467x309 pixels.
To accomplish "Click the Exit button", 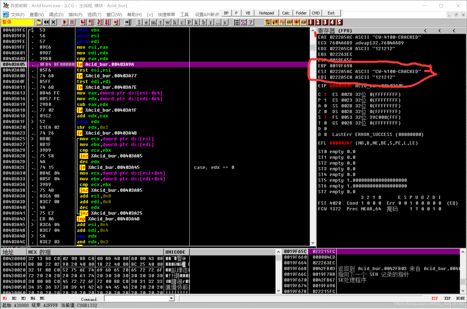I will (x=331, y=13).
